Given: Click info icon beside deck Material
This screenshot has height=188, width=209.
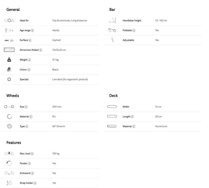Looking at the screenshot, I should (134, 126).
